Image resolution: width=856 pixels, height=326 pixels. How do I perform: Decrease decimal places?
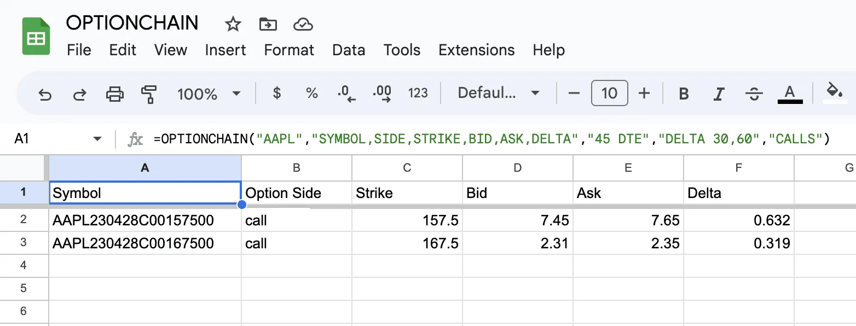click(346, 94)
